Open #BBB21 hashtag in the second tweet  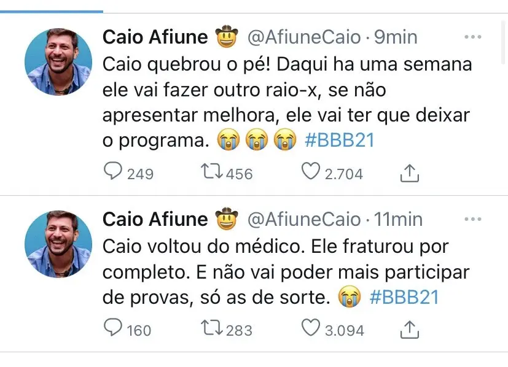(405, 297)
